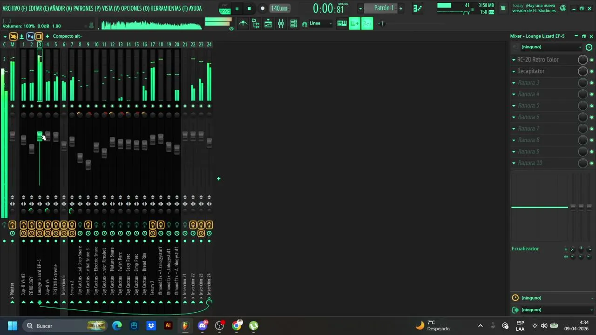Mute mixer track 24
This screenshot has height=335, width=596.
[x=209, y=106]
